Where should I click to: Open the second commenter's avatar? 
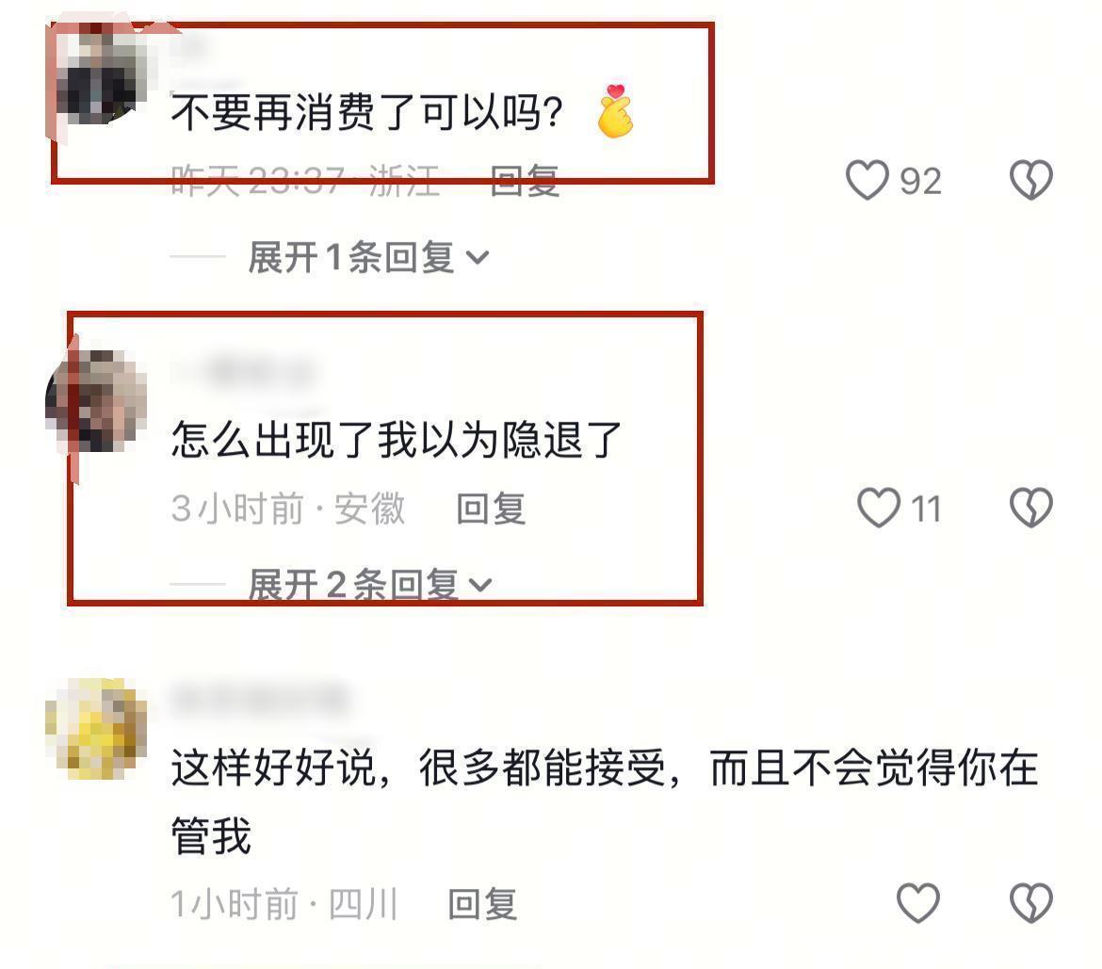pos(96,400)
